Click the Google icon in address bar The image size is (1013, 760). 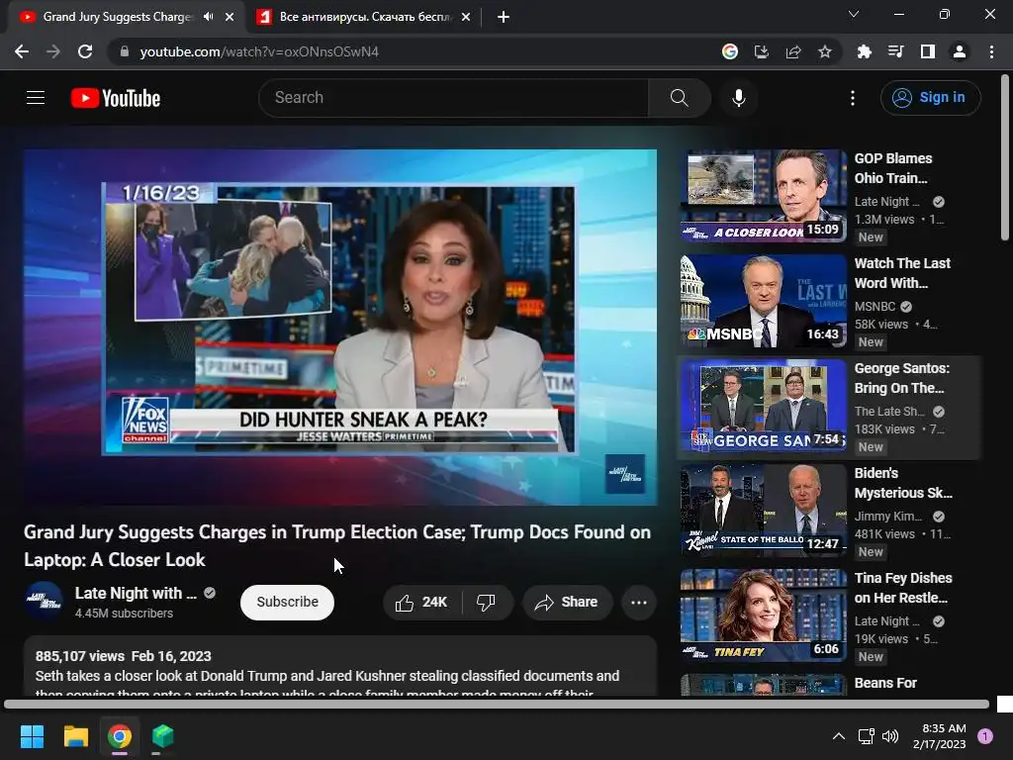tap(730, 51)
